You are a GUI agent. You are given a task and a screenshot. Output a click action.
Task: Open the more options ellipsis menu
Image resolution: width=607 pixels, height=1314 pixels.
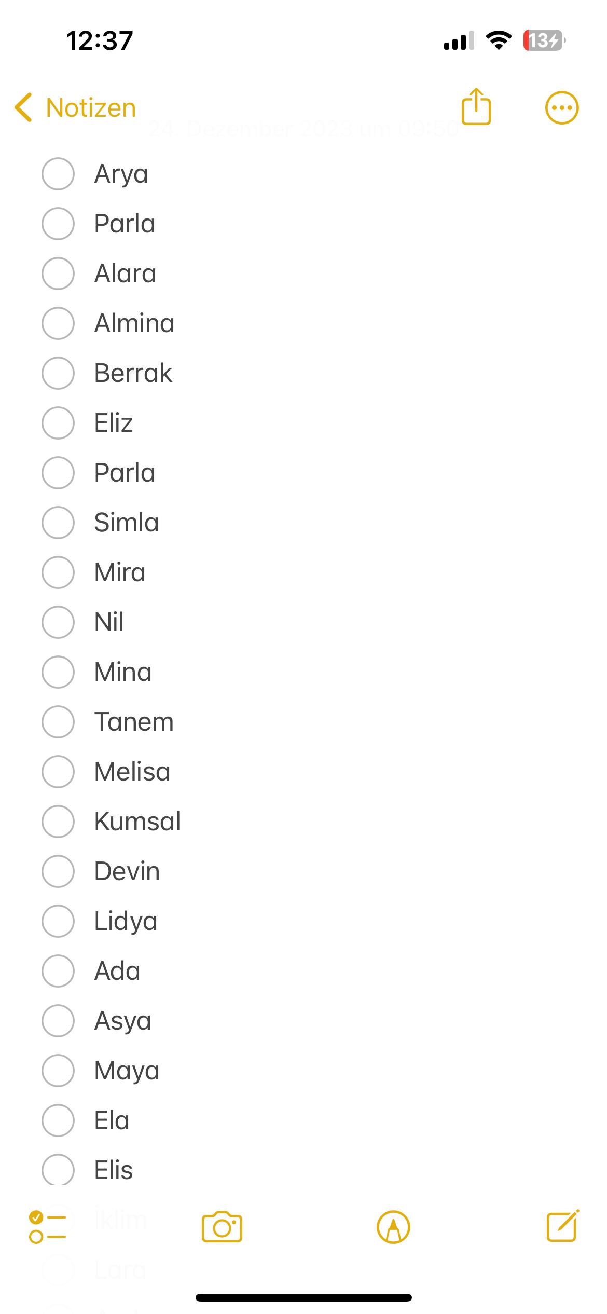pyautogui.click(x=562, y=108)
